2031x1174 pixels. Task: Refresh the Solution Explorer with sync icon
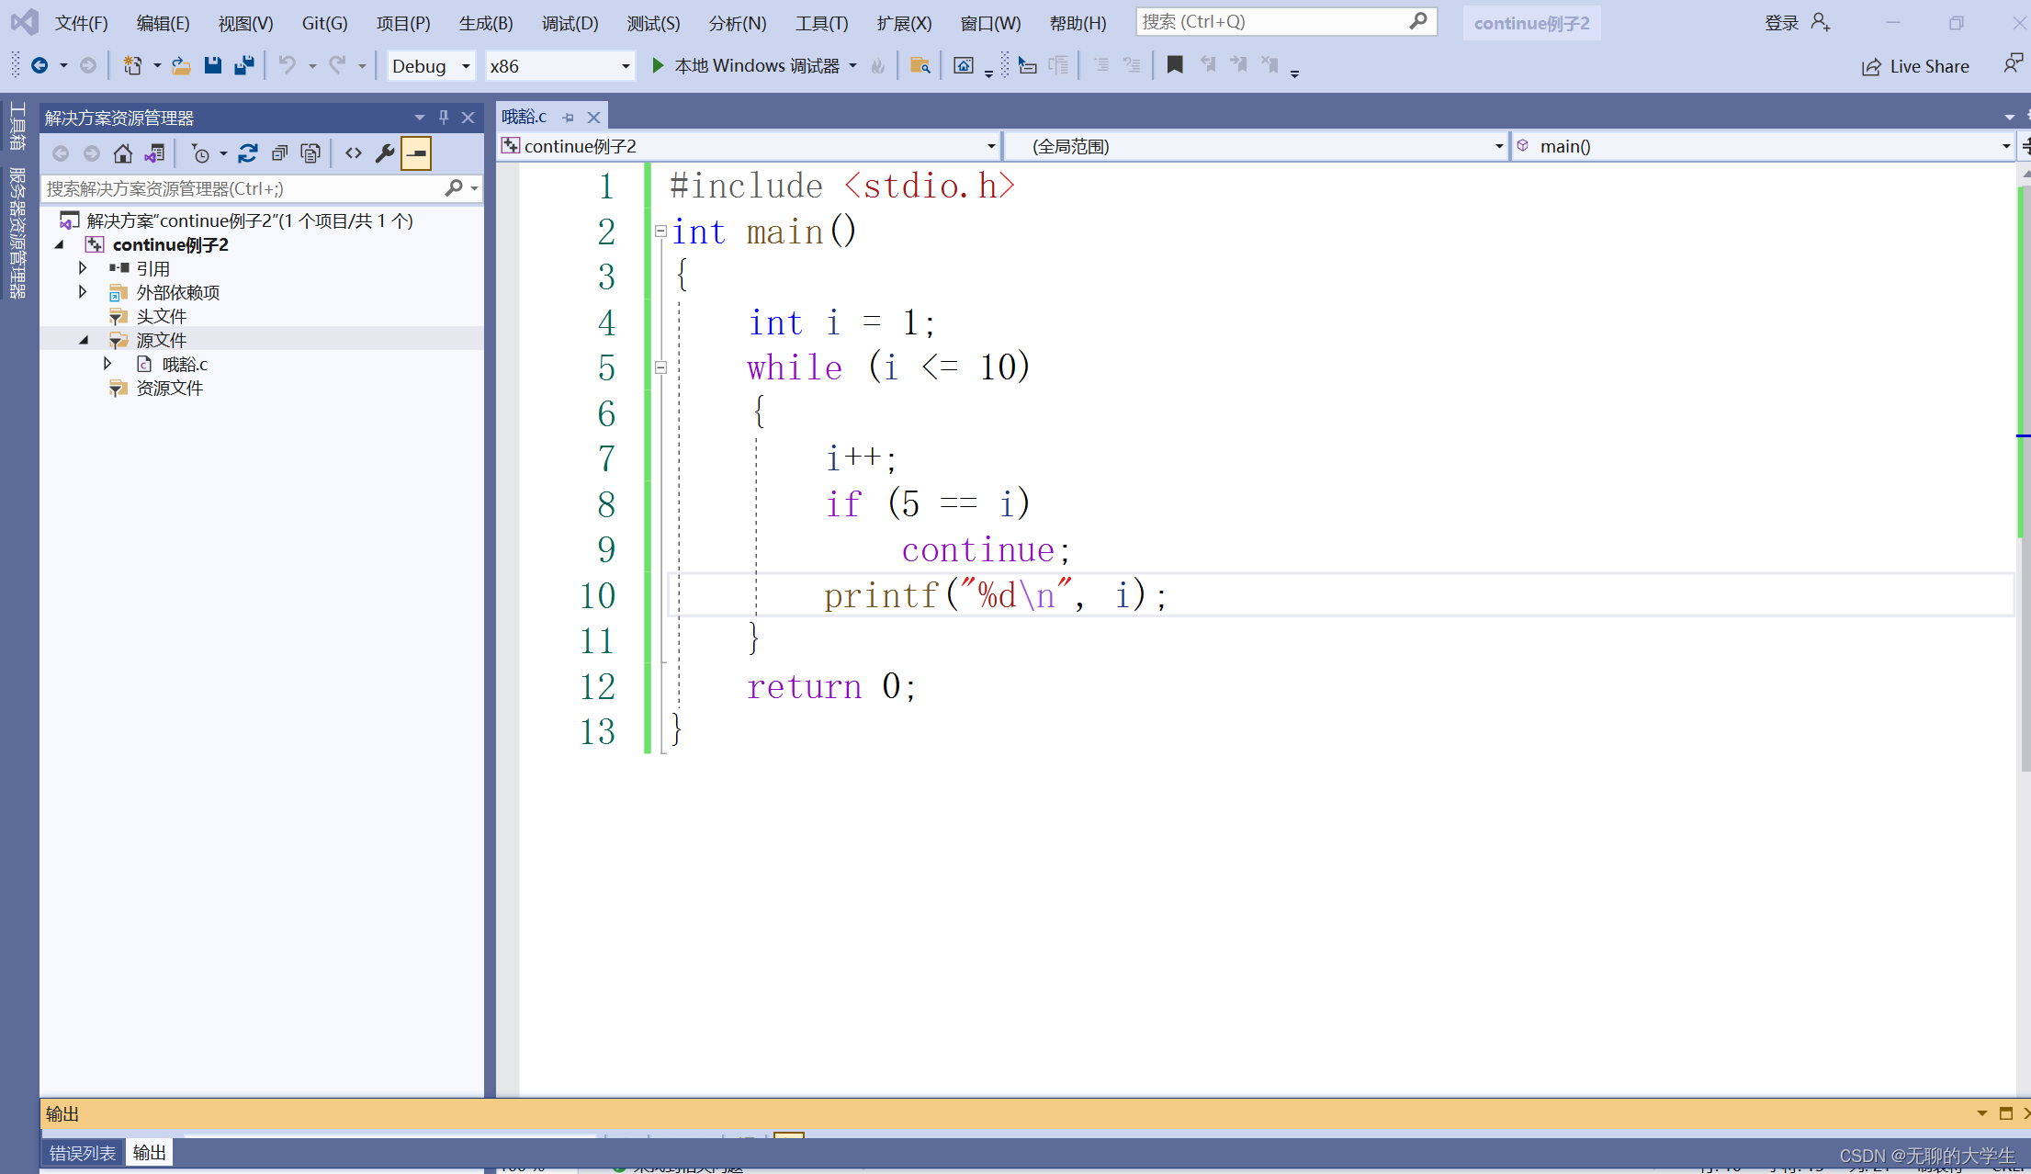(x=247, y=153)
